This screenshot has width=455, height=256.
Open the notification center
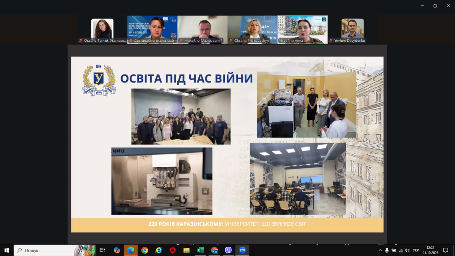click(x=446, y=250)
